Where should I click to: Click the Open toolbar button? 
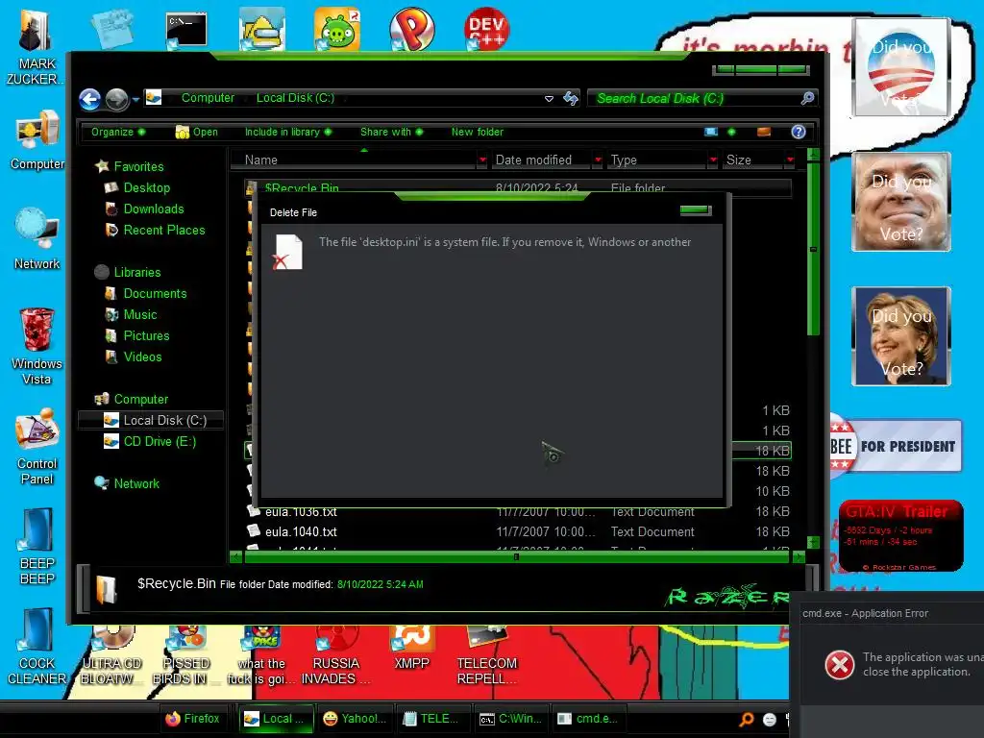(197, 132)
